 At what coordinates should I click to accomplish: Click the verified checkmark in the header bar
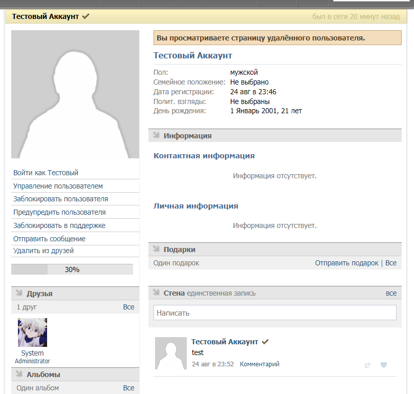[x=85, y=16]
